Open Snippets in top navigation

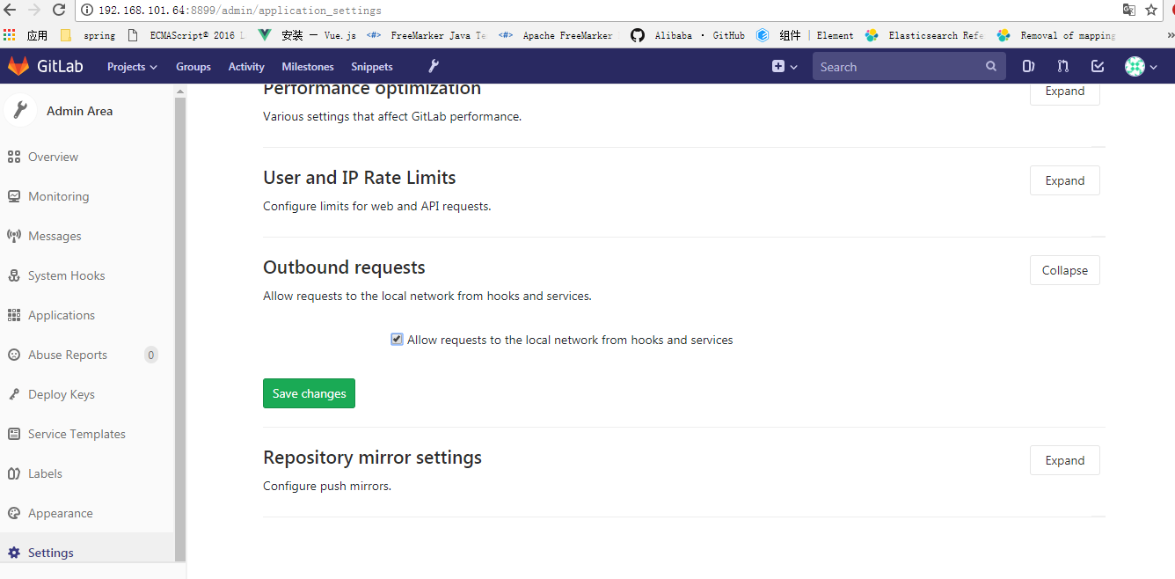click(372, 66)
